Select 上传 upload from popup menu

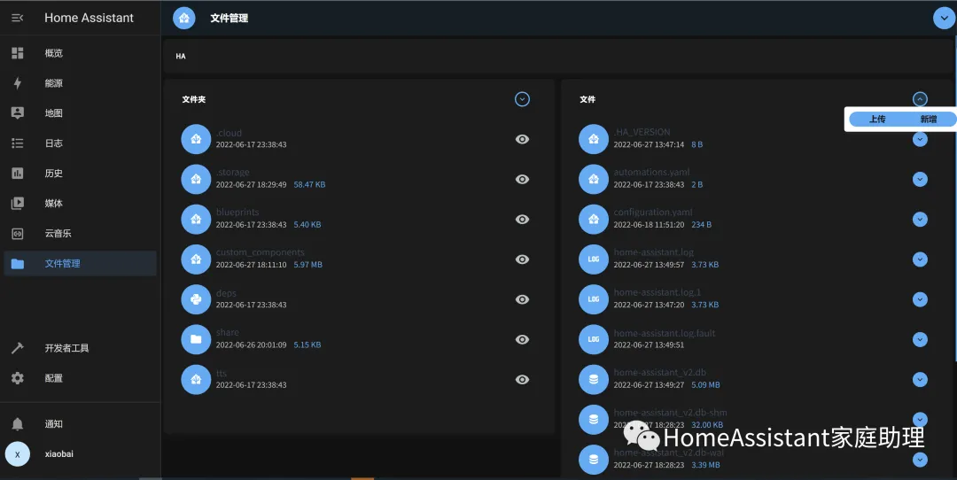click(877, 119)
